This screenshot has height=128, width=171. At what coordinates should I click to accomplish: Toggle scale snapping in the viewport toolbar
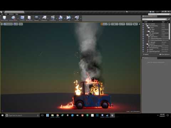(127, 24)
